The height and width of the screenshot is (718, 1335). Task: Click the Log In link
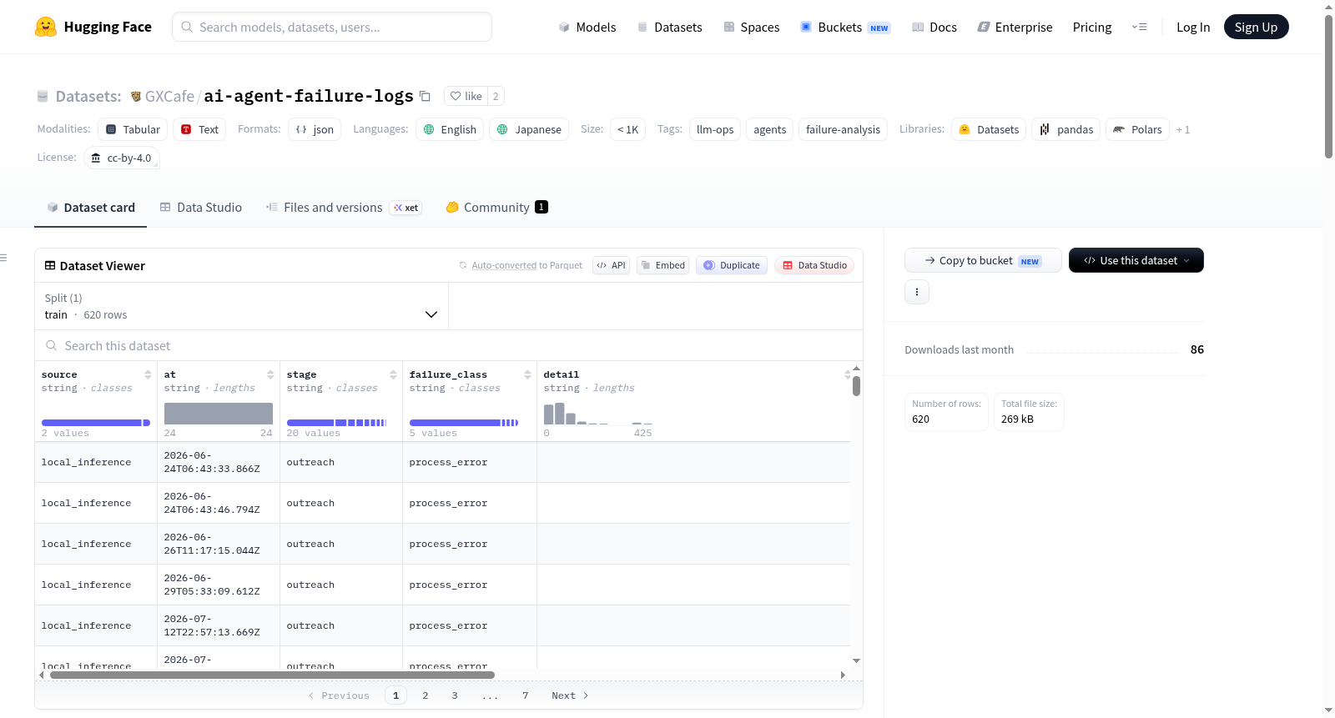pyautogui.click(x=1193, y=27)
